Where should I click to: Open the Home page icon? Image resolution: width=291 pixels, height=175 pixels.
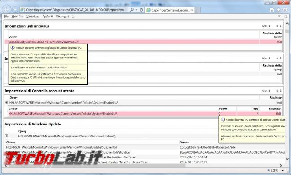(x=272, y=10)
